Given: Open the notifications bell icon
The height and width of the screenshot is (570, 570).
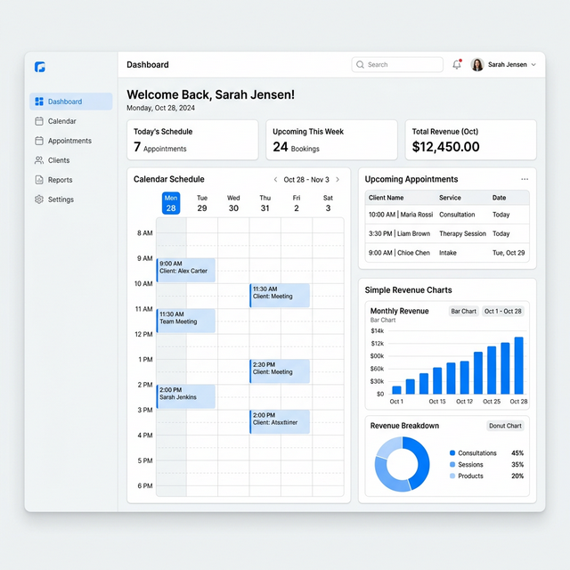Looking at the screenshot, I should (x=457, y=65).
